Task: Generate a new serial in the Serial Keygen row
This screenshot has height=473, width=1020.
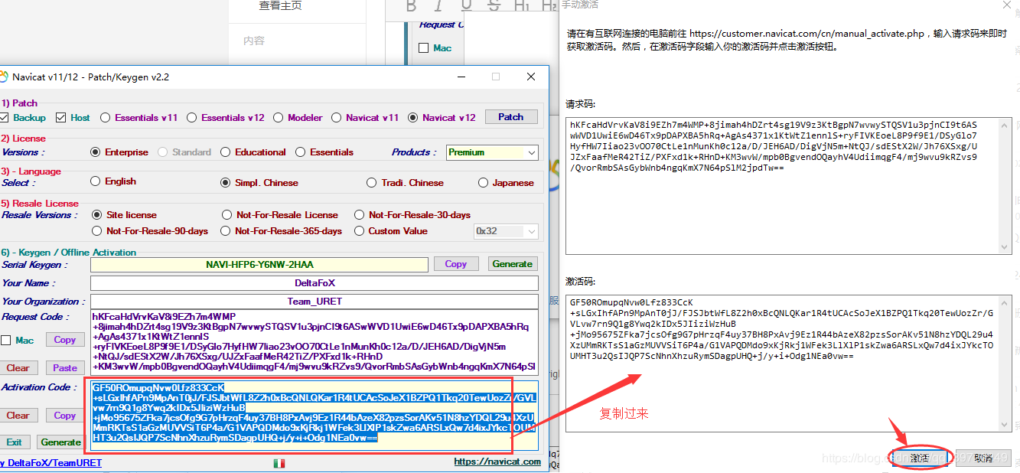Action: click(513, 264)
